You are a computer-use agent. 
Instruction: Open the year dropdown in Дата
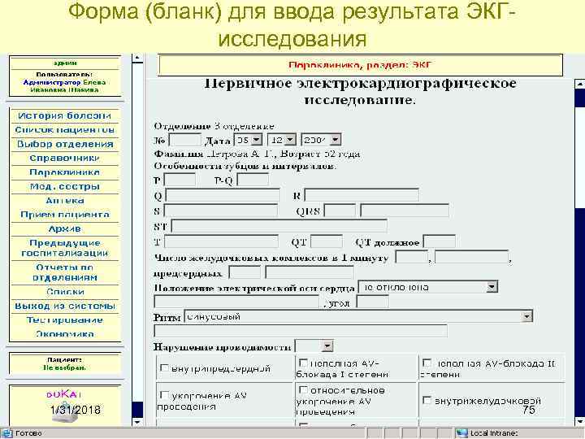pyautogui.click(x=335, y=140)
